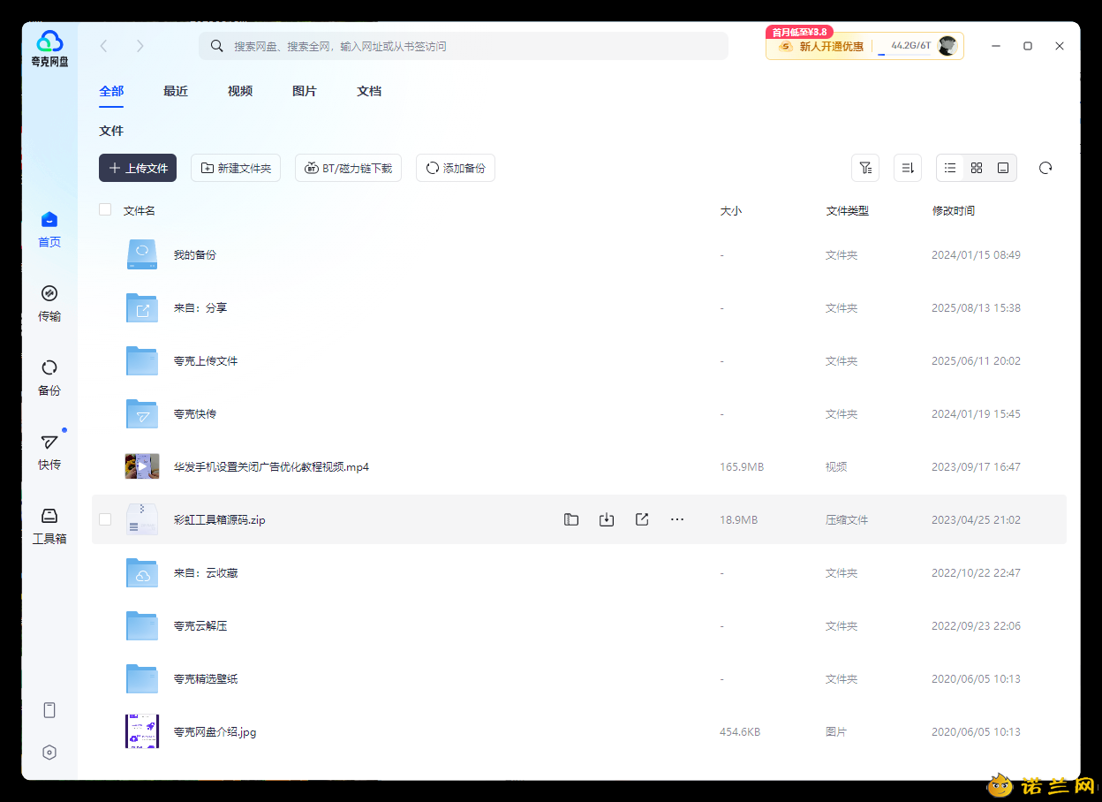Click the BT/磁力链下载 button

pos(348,168)
